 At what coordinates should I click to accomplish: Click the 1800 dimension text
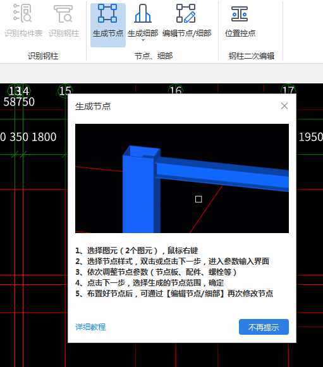click(44, 137)
